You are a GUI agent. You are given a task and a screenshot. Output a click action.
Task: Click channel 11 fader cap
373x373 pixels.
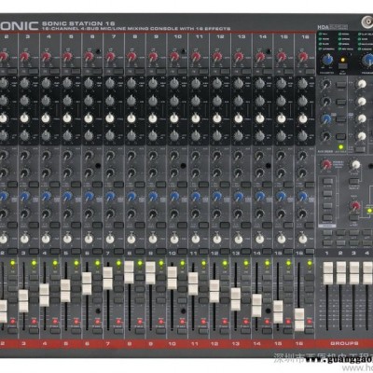coord(193,283)
